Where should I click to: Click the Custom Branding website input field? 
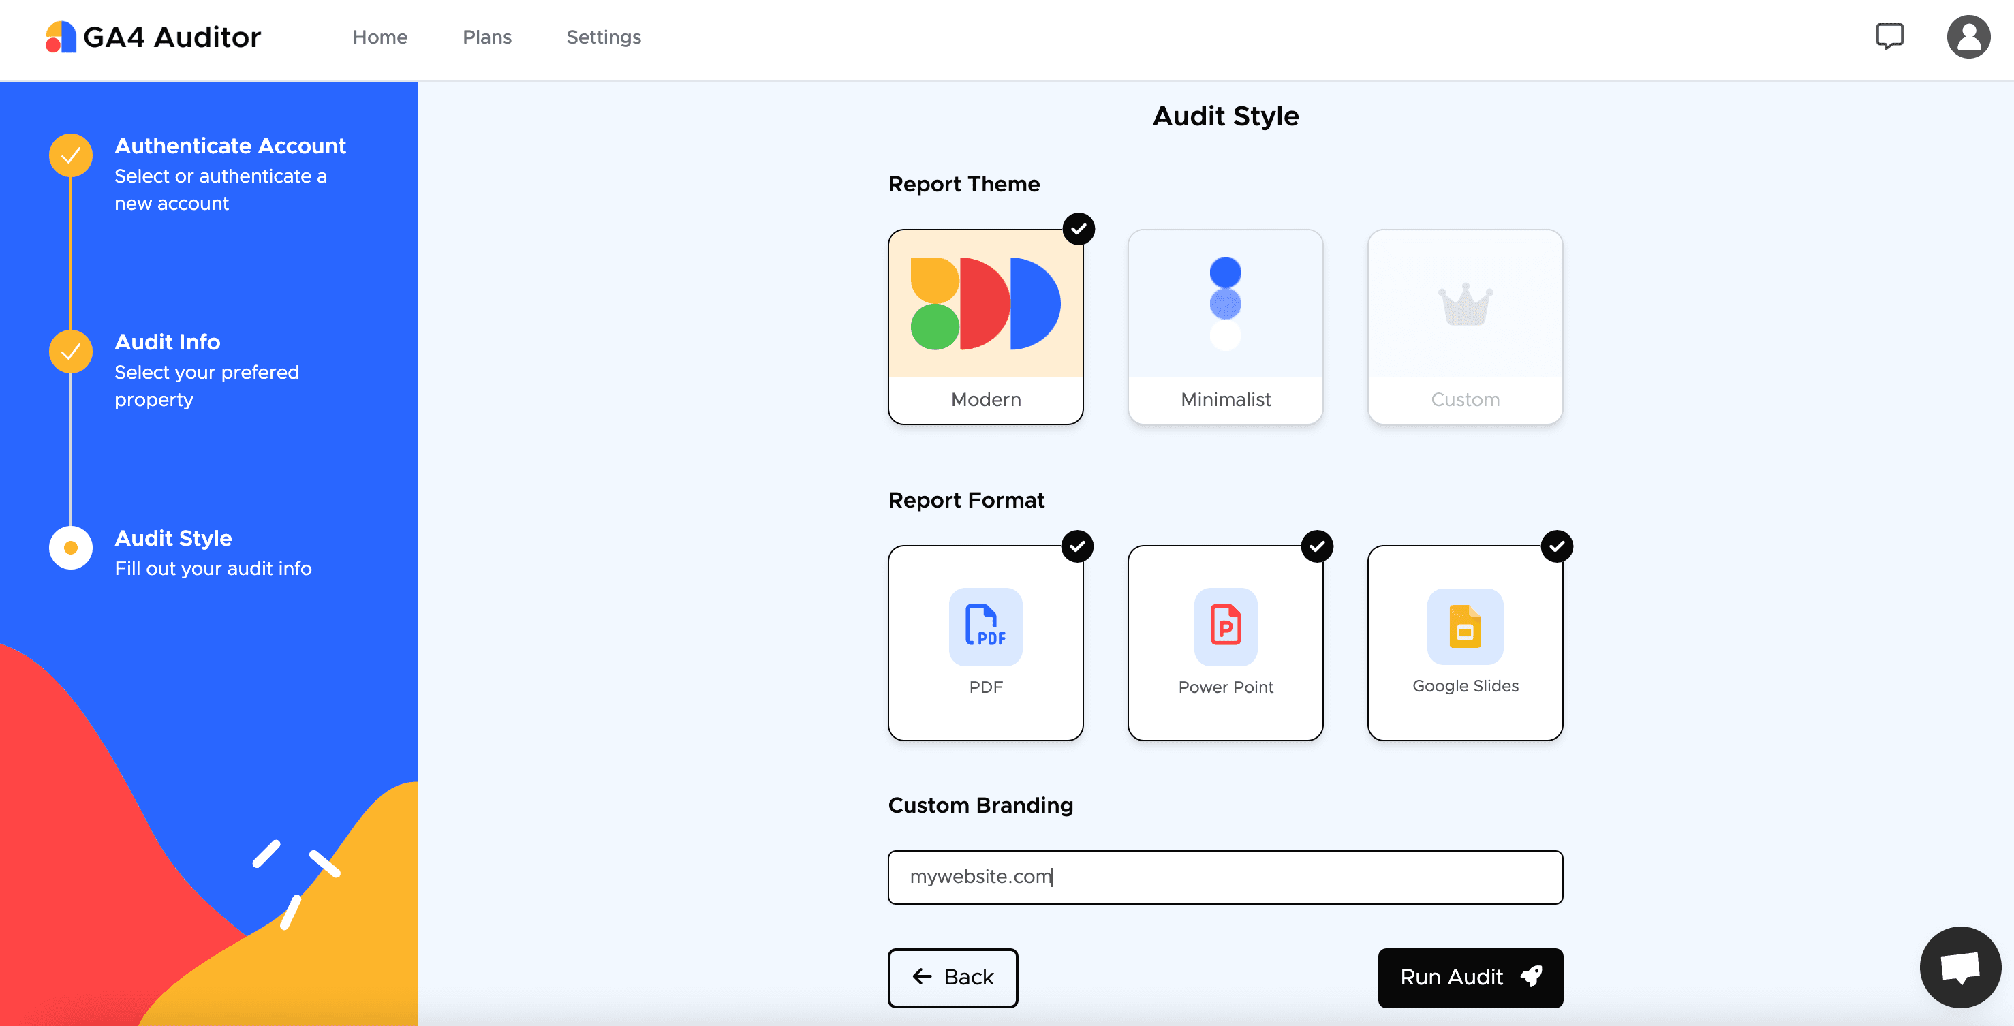click(1225, 877)
